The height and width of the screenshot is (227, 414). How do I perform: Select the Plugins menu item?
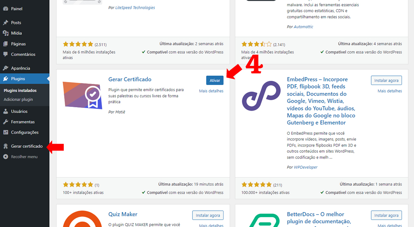pos(24,79)
